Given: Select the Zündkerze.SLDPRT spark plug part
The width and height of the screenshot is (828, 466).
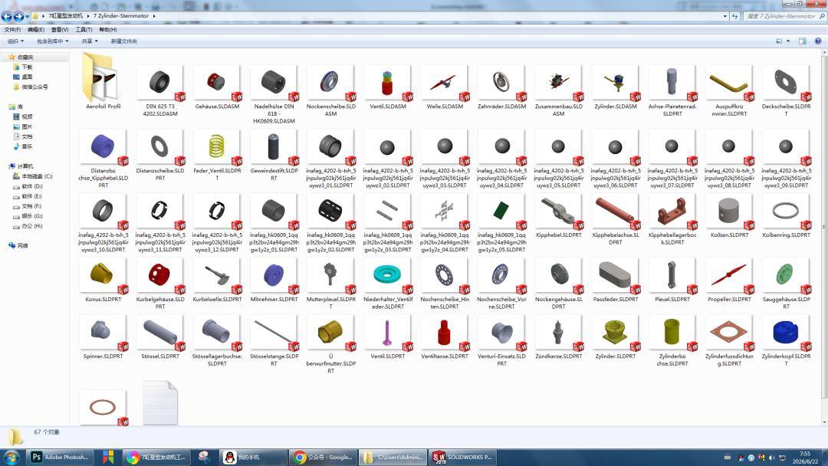Looking at the screenshot, I should tap(559, 338).
